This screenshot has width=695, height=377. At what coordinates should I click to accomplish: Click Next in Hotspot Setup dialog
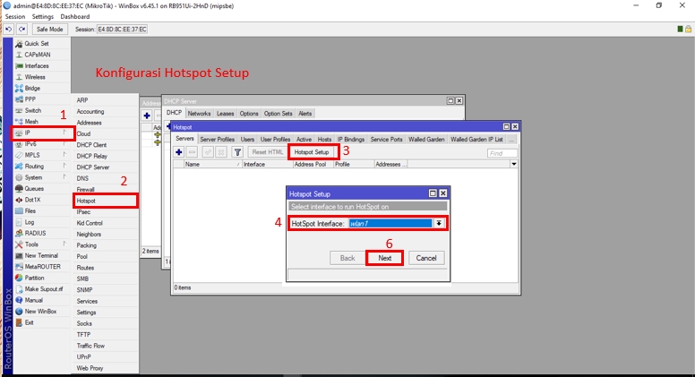tap(385, 258)
